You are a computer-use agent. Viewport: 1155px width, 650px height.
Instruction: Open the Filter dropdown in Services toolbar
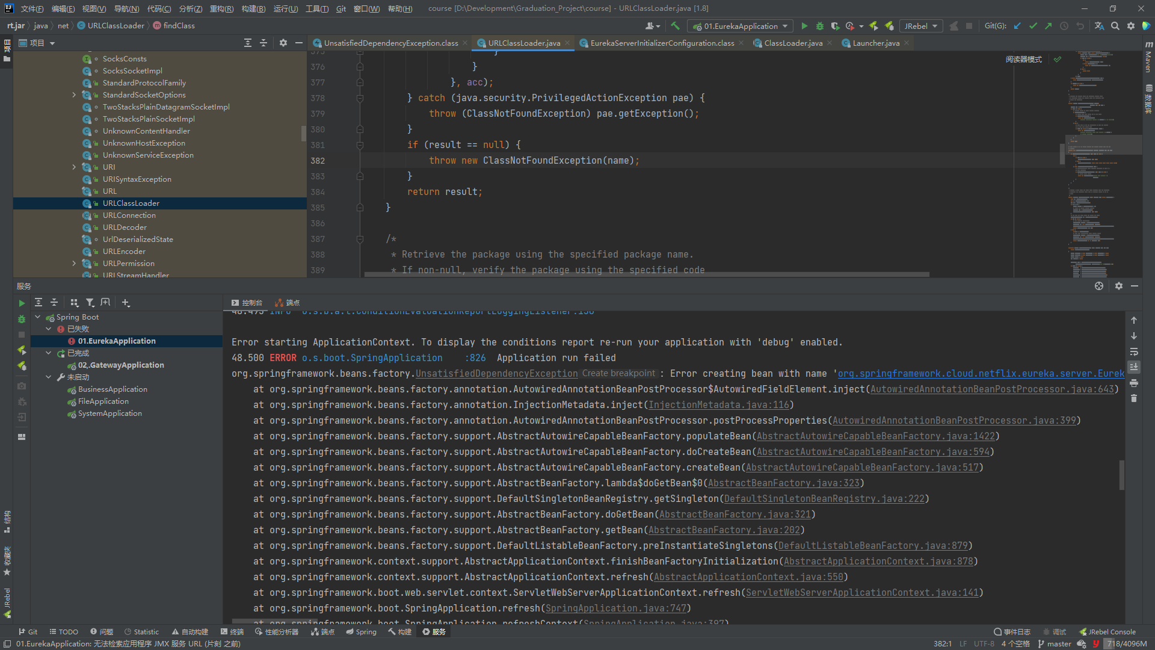(x=90, y=303)
